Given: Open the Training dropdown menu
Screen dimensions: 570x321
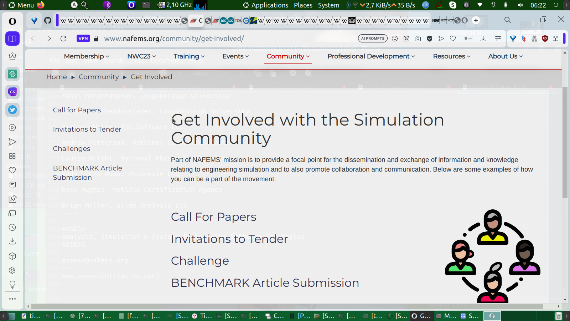Looking at the screenshot, I should [189, 56].
